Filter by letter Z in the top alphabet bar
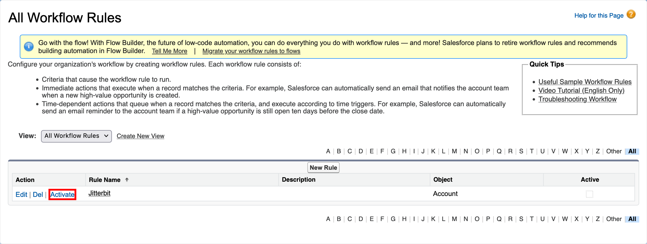 (x=598, y=151)
